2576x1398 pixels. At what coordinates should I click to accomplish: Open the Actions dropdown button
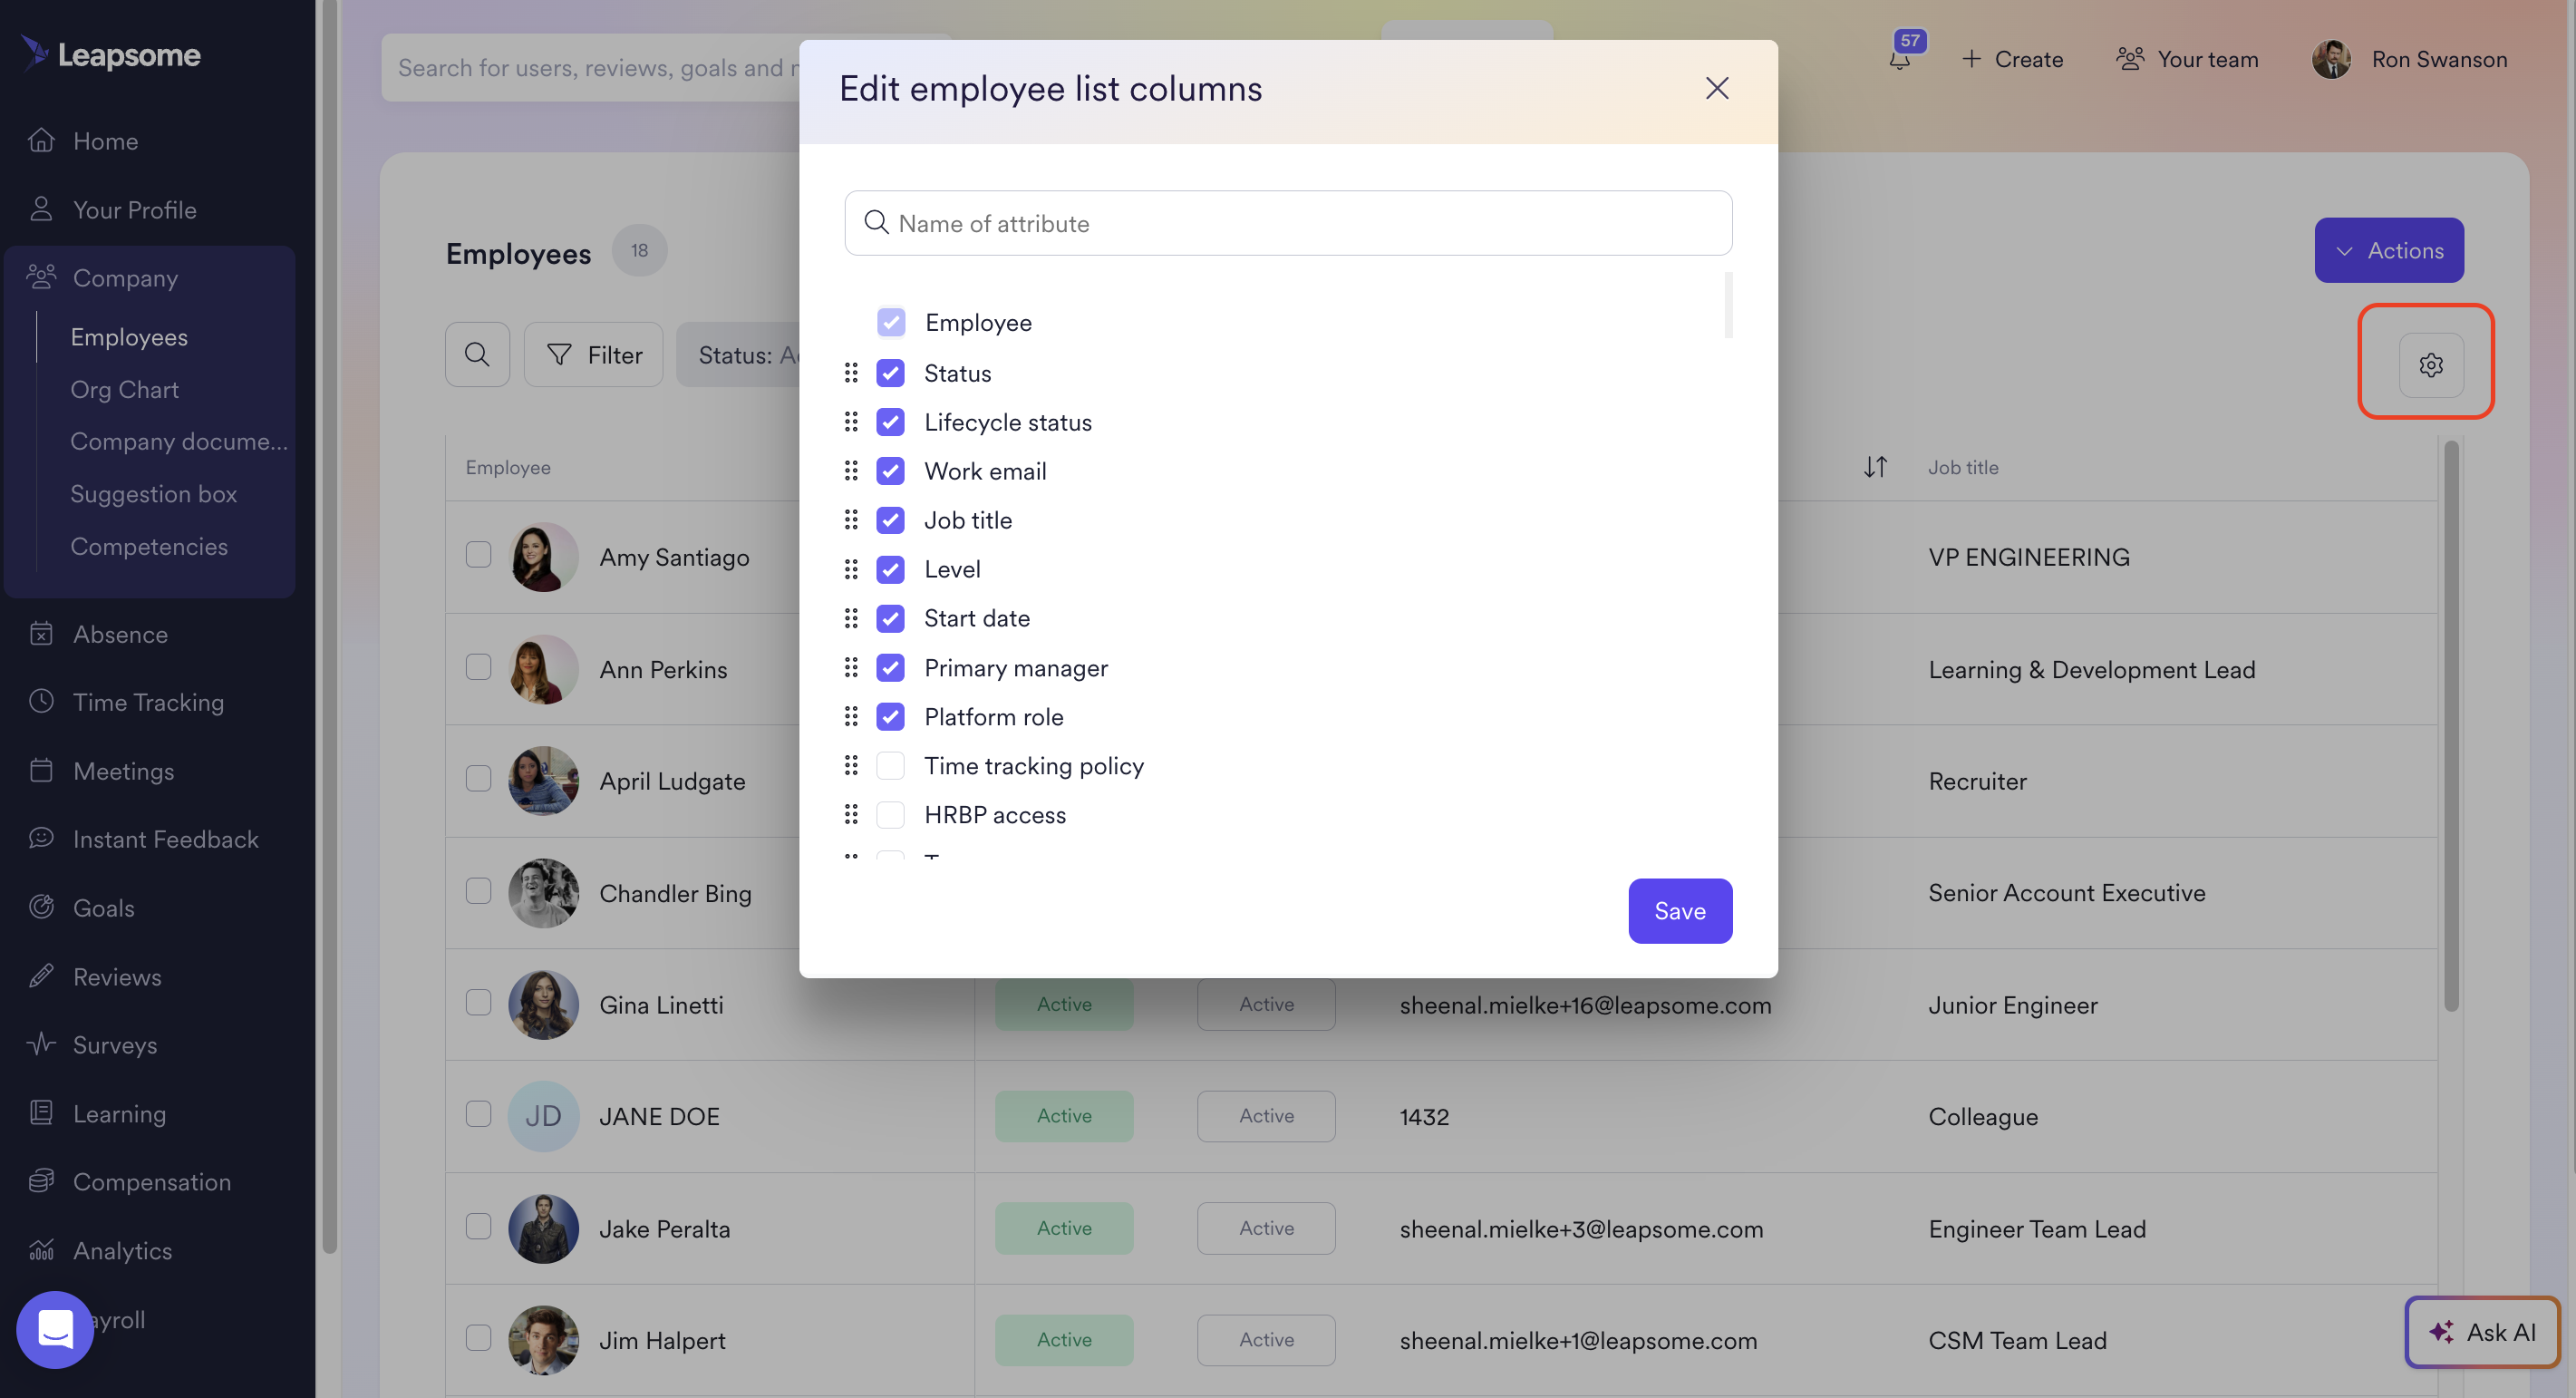click(x=2388, y=250)
